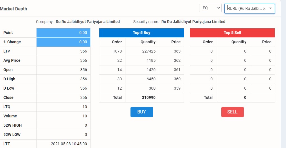Viewport: 286px width, 148px height.
Task: Click the Total label in Top 5 Sell table
Action: point(208,97)
